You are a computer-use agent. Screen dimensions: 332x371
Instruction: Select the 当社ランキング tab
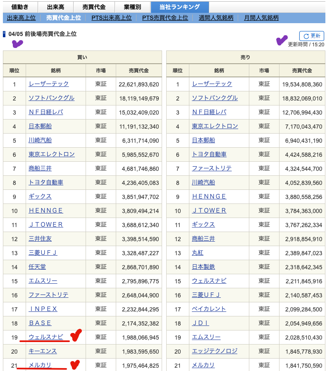(180, 7)
